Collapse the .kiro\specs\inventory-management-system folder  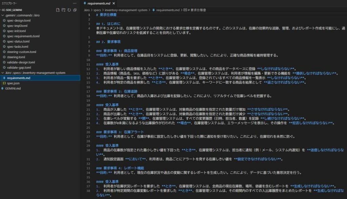click(x=2, y=73)
